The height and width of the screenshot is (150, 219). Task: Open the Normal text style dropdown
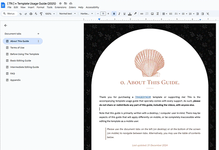pyautogui.click(x=67, y=14)
